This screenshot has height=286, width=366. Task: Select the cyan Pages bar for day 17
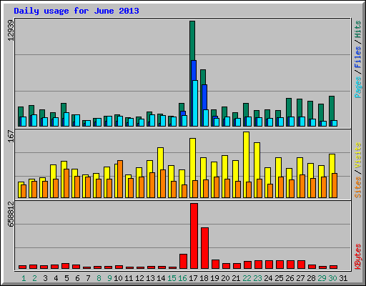[195, 103]
